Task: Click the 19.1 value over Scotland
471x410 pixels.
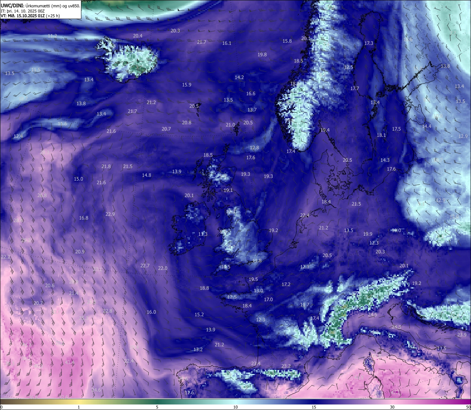Action: (x=228, y=190)
